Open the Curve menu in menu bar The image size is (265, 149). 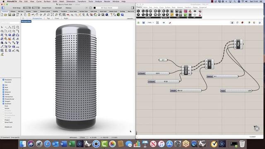(39, 1)
